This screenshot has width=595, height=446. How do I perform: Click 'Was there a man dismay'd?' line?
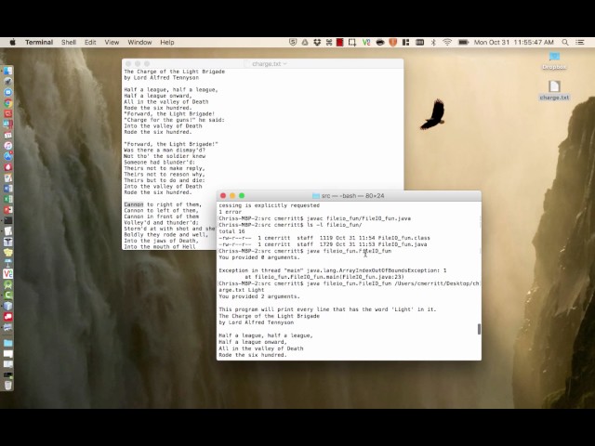tap(165, 151)
